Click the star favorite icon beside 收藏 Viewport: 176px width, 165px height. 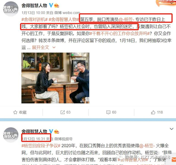tap(15, 112)
